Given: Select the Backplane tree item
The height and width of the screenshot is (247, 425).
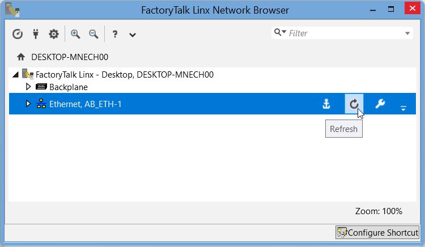Looking at the screenshot, I should tap(68, 87).
